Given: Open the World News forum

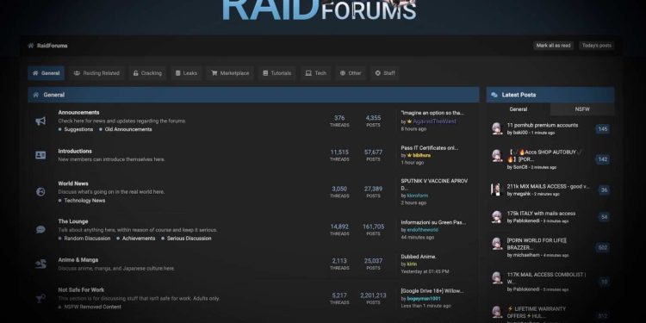Looking at the screenshot, I should pyautogui.click(x=73, y=183).
